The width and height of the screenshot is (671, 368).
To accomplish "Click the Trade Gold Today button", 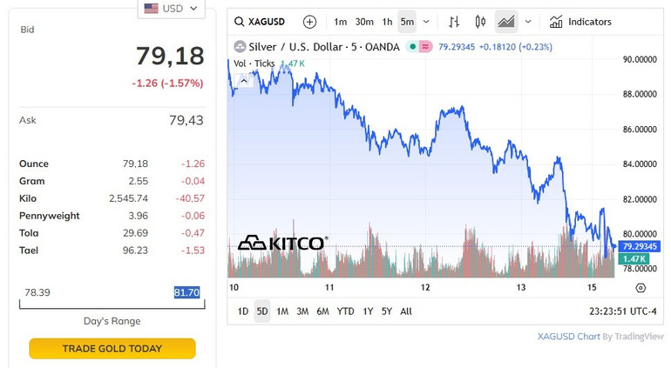I will (x=112, y=349).
